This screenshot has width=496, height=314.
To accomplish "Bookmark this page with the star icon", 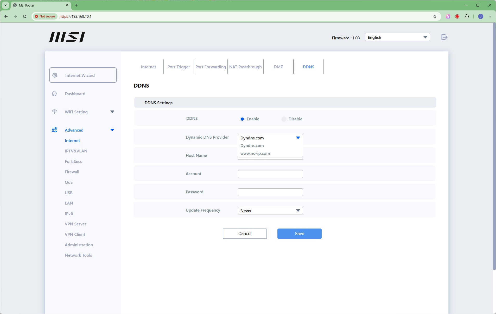I will coord(435,16).
